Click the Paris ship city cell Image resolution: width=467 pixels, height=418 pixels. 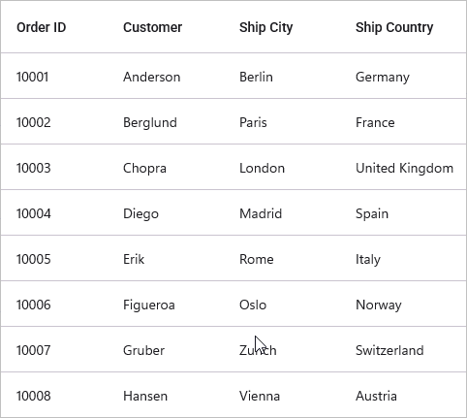click(253, 122)
